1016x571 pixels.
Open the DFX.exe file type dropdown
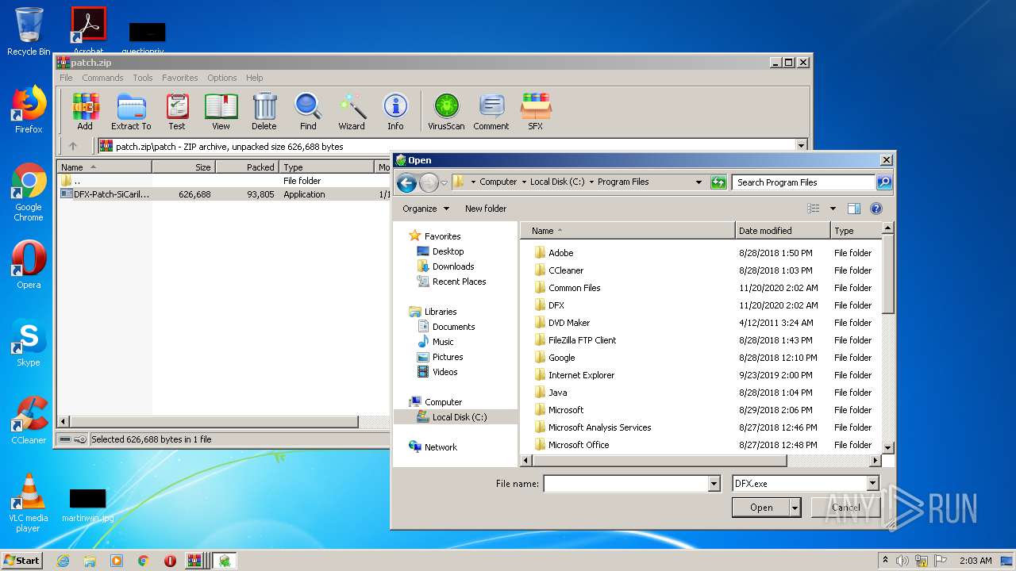(x=872, y=483)
